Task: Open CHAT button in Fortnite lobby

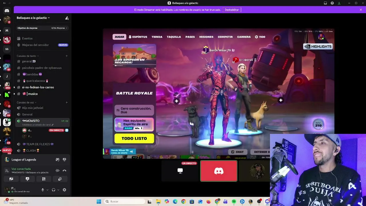Action: 238,152
